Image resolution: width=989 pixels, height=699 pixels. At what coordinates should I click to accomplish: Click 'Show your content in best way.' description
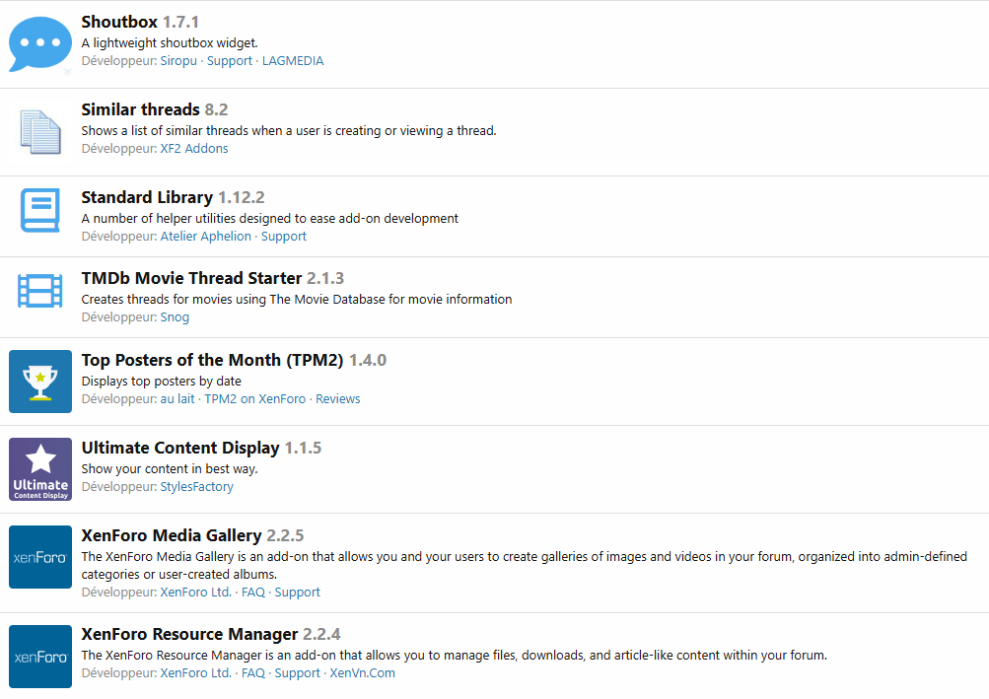[170, 468]
